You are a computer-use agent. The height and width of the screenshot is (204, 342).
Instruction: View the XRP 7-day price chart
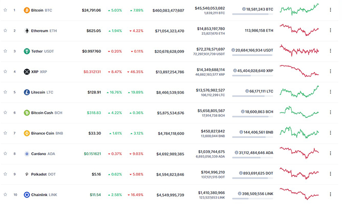click(299, 71)
